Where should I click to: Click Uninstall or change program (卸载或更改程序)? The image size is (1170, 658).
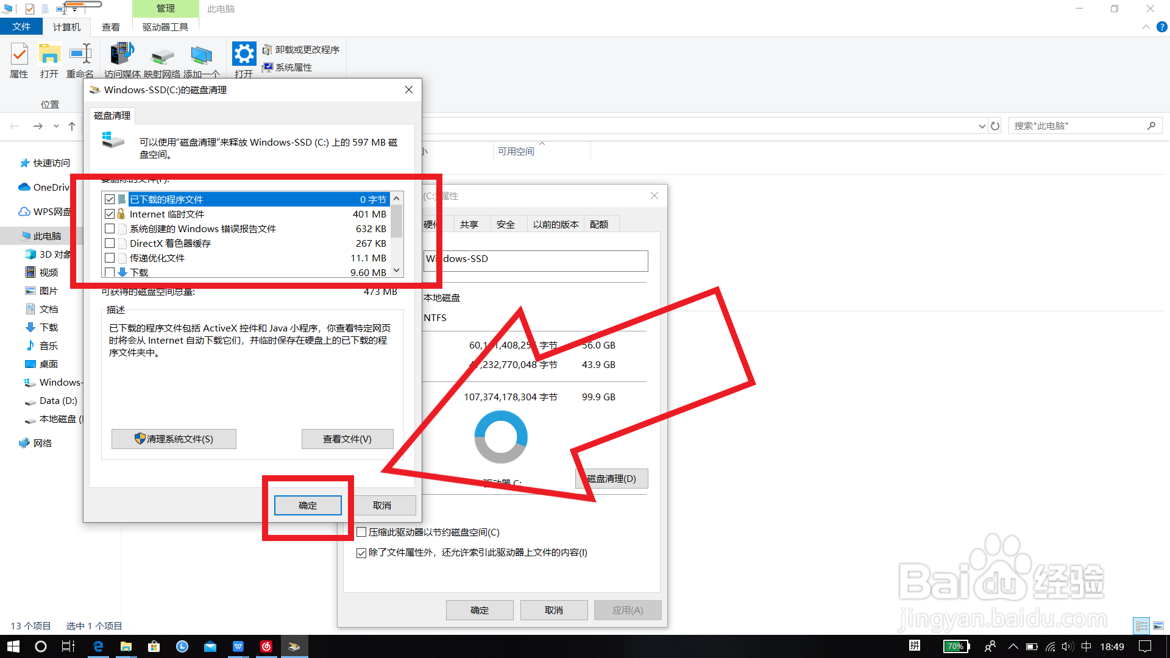pyautogui.click(x=301, y=49)
